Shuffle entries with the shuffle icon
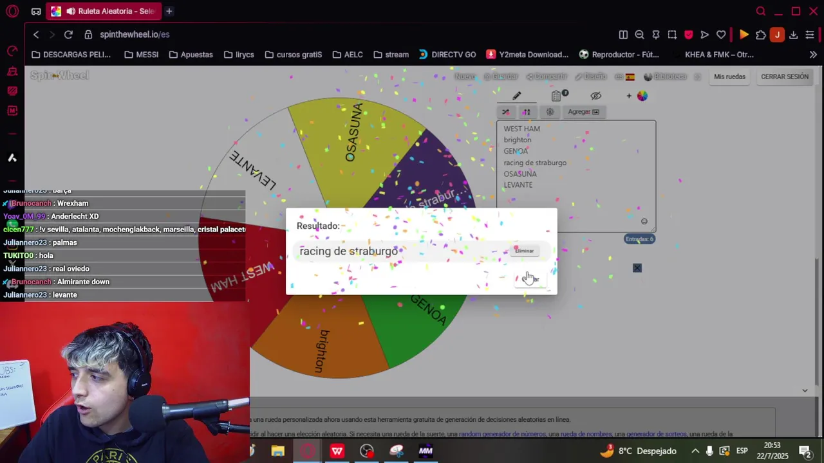 506,112
